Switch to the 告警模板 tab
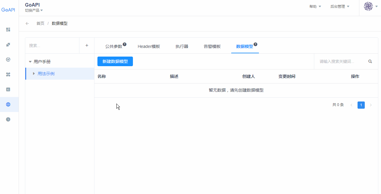The height and width of the screenshot is (194, 381). [x=212, y=46]
